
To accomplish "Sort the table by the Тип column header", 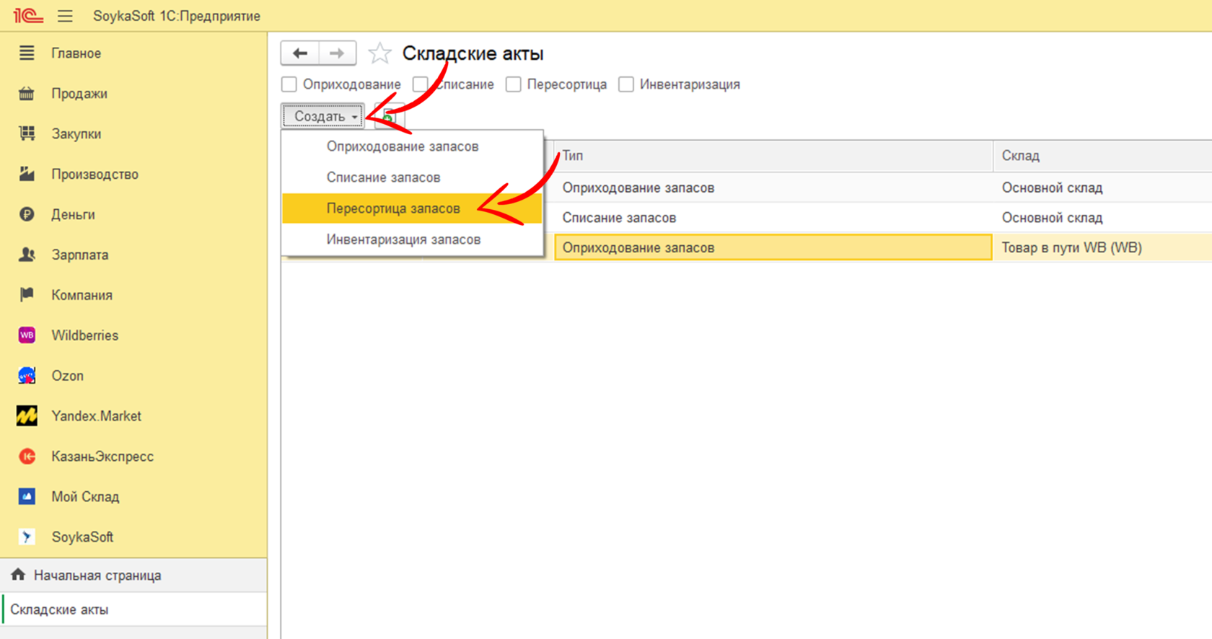I will pyautogui.click(x=773, y=156).
